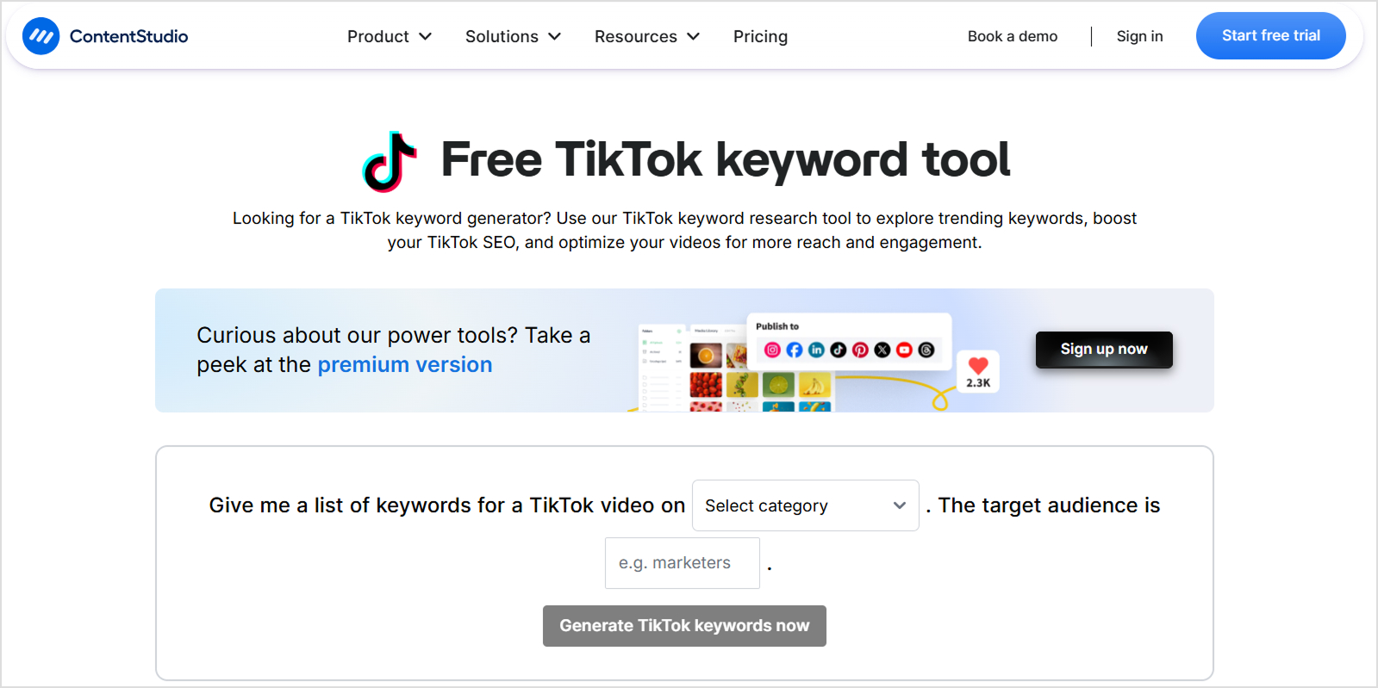The height and width of the screenshot is (688, 1378).
Task: Choose the Pinterest publish icon
Action: pos(860,350)
